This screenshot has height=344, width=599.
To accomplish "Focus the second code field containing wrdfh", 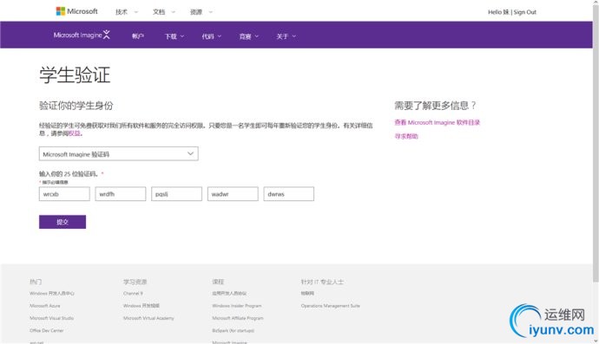I will point(121,194).
